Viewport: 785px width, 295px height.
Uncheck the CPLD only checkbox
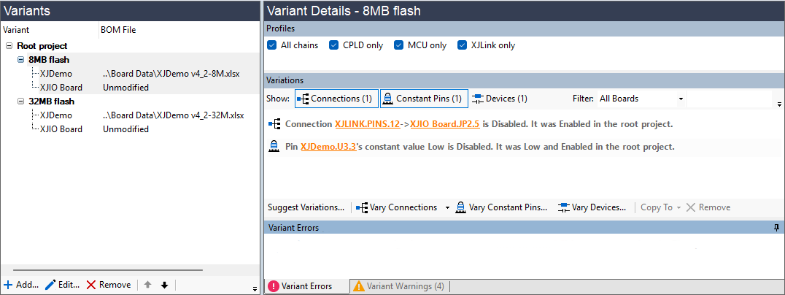(x=334, y=45)
